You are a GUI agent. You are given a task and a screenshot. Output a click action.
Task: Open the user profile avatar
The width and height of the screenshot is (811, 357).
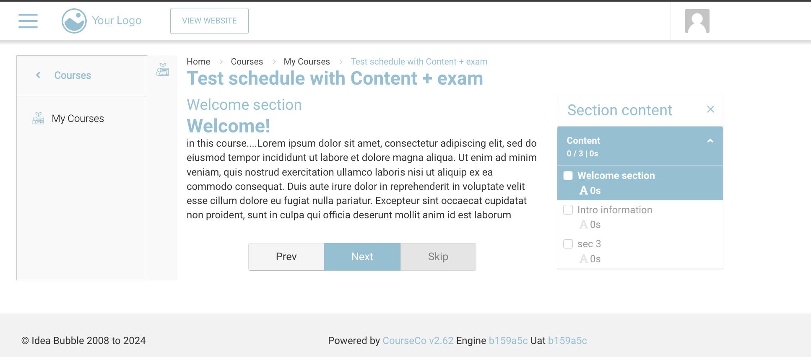pyautogui.click(x=697, y=21)
